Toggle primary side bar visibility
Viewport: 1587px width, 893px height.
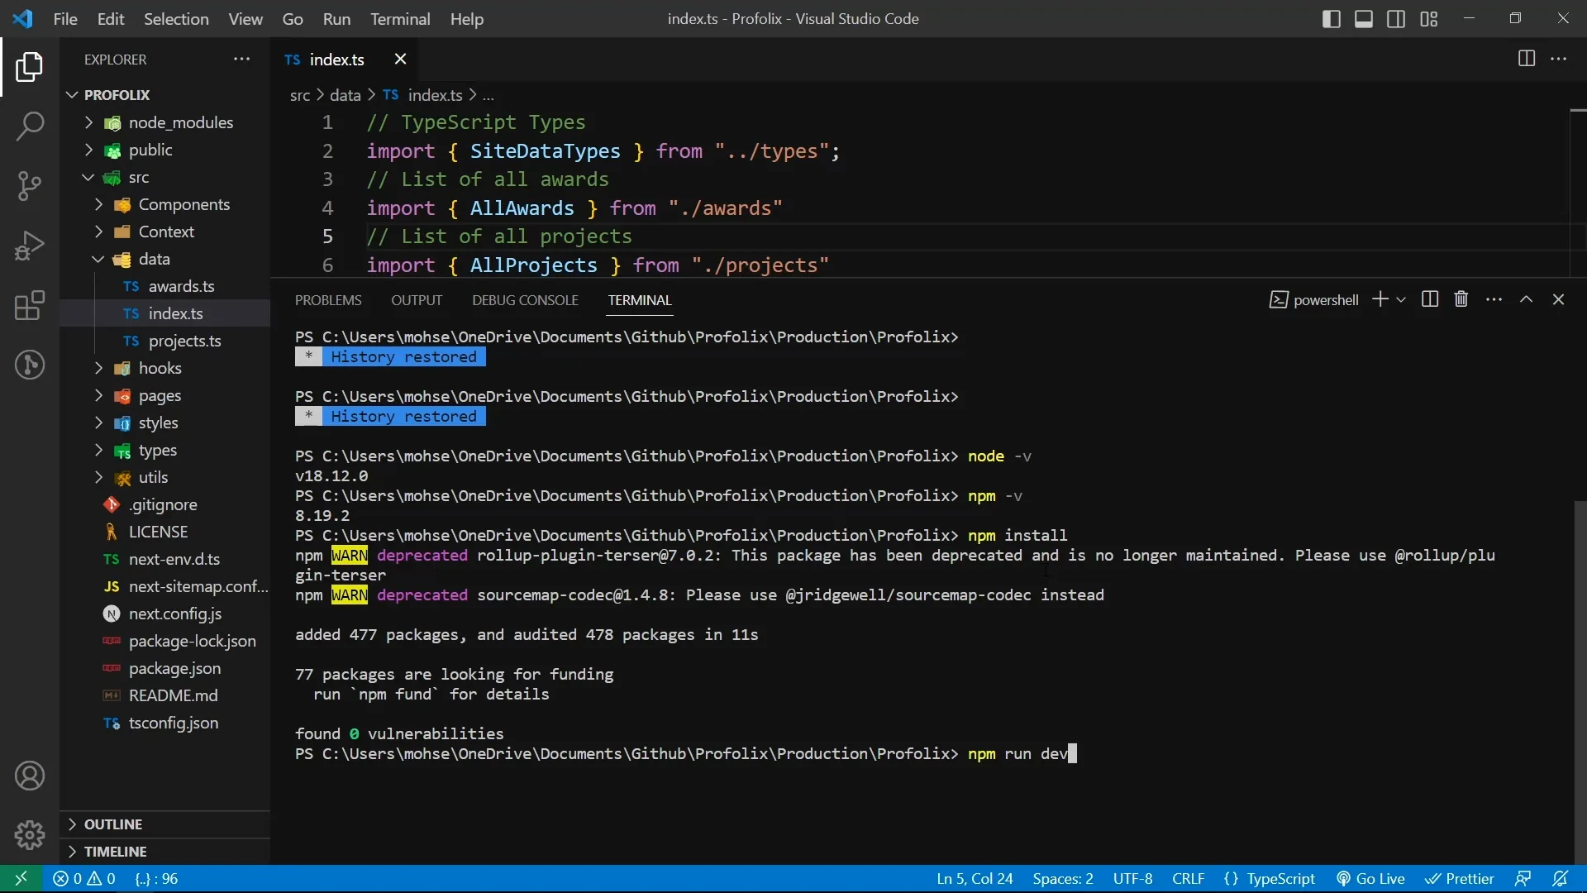coord(1331,19)
